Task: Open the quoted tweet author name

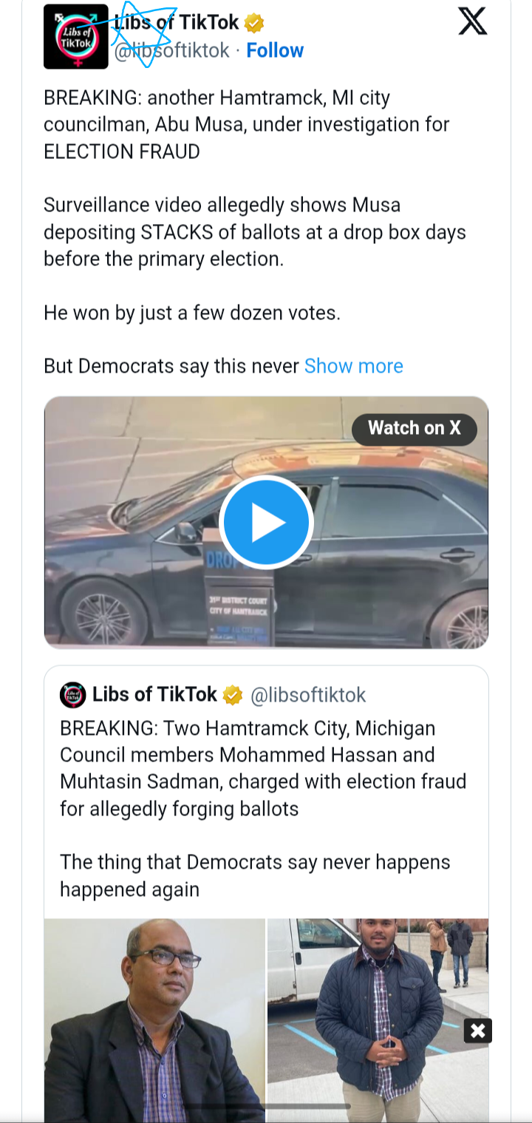Action: (x=154, y=695)
